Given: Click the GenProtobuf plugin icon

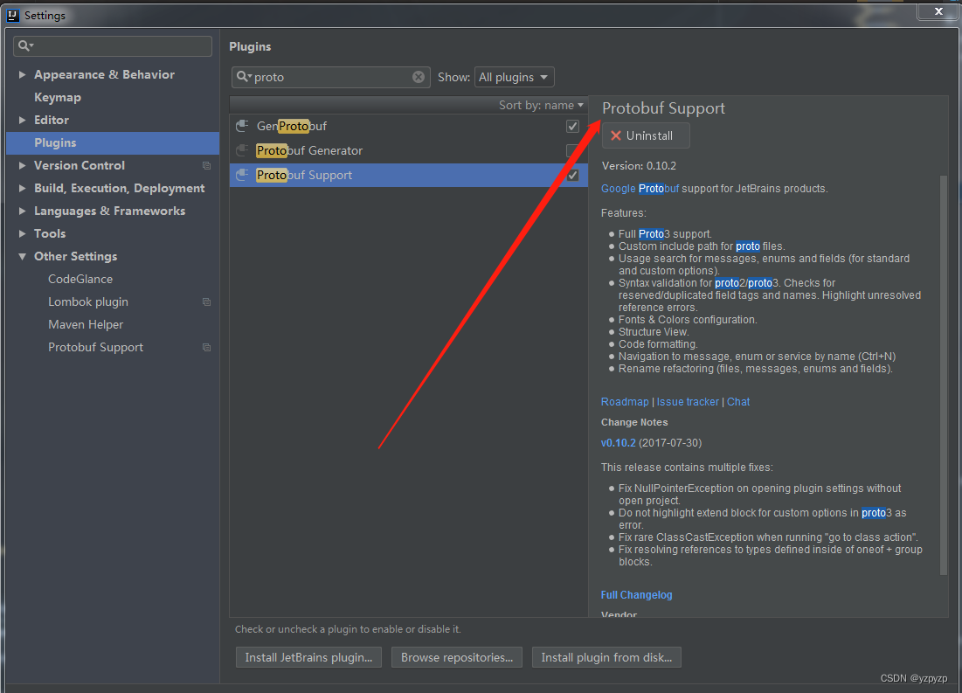Looking at the screenshot, I should (x=242, y=126).
